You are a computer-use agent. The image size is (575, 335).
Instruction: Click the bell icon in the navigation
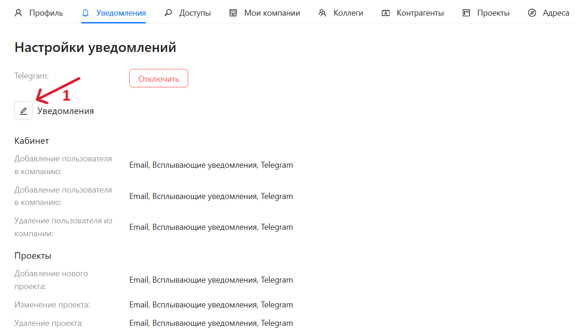[85, 13]
